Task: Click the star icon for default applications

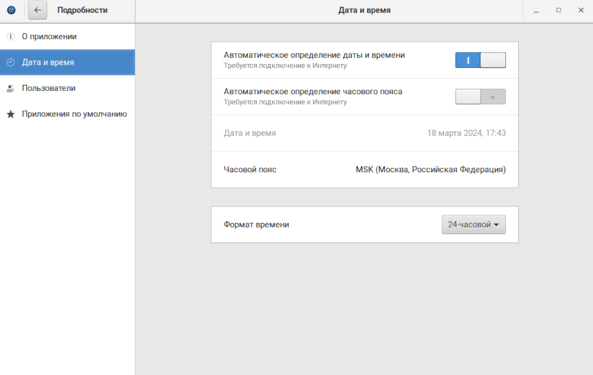Action: pyautogui.click(x=11, y=114)
